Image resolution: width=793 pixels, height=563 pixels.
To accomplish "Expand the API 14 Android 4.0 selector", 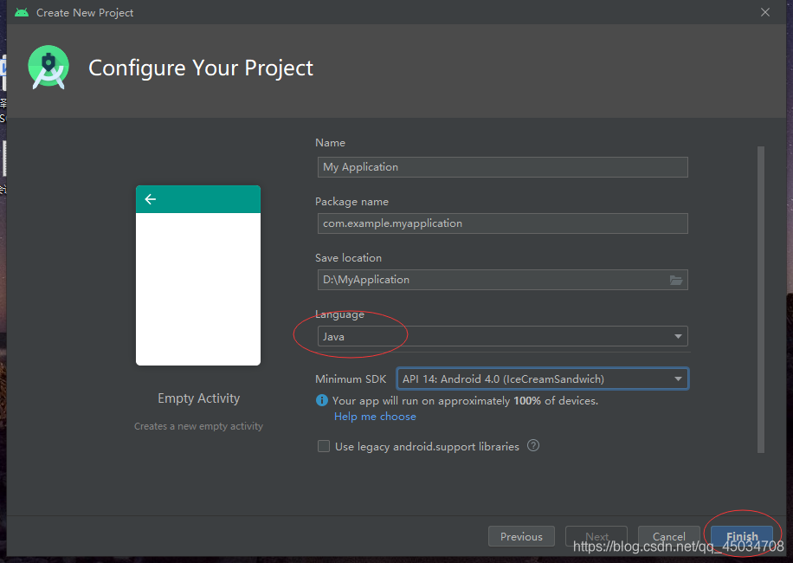I will (x=543, y=379).
